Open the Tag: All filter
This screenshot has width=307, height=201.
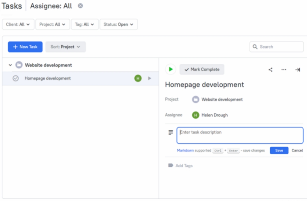pyautogui.click(x=84, y=24)
